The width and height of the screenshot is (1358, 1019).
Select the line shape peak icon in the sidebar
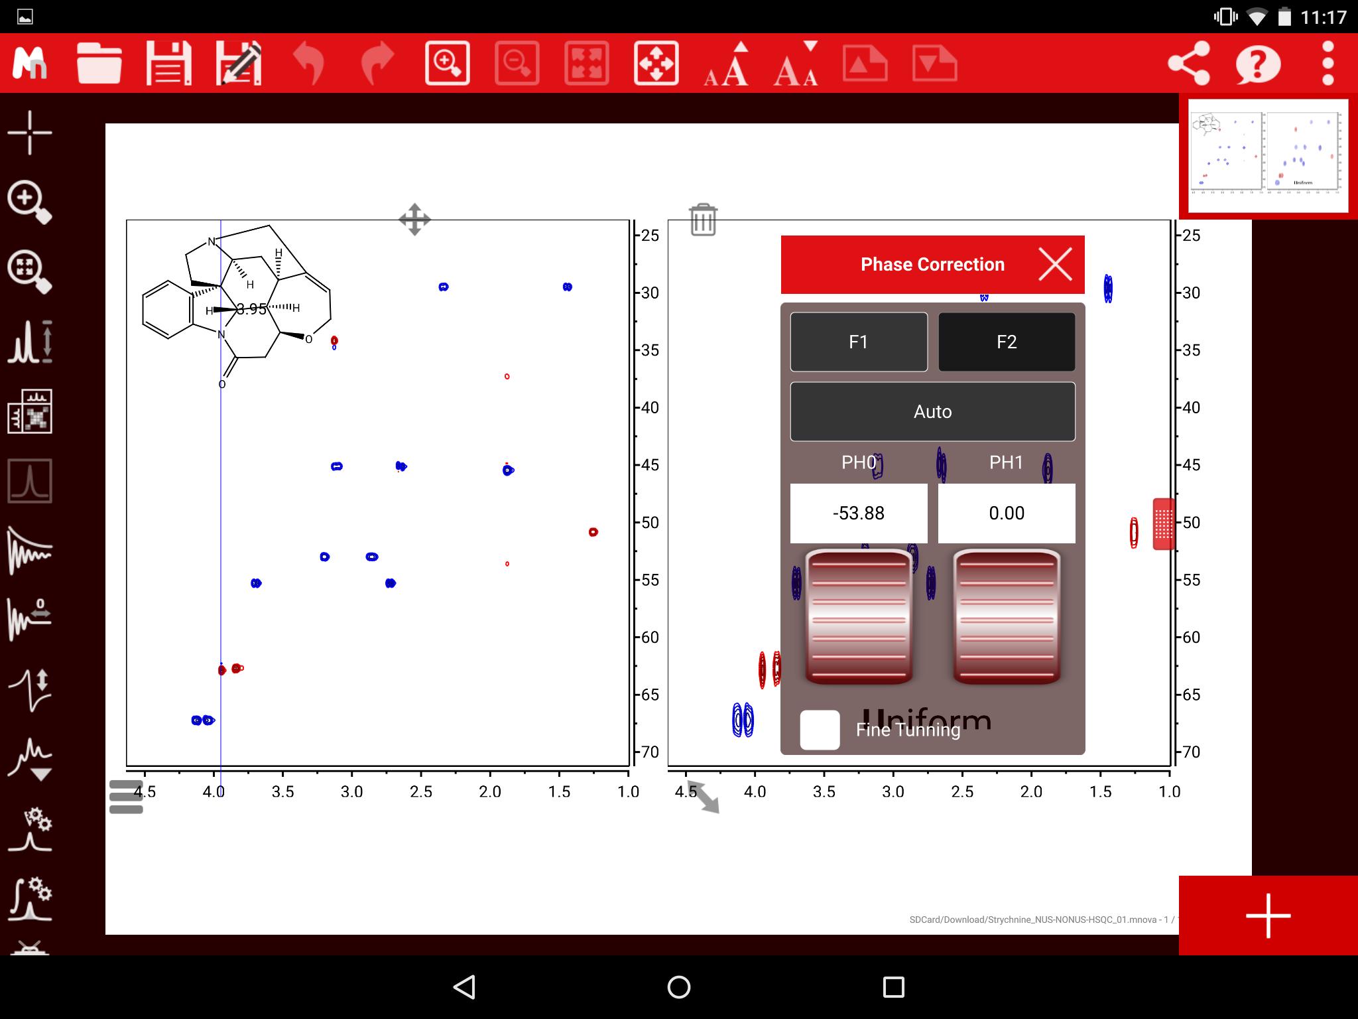30,481
